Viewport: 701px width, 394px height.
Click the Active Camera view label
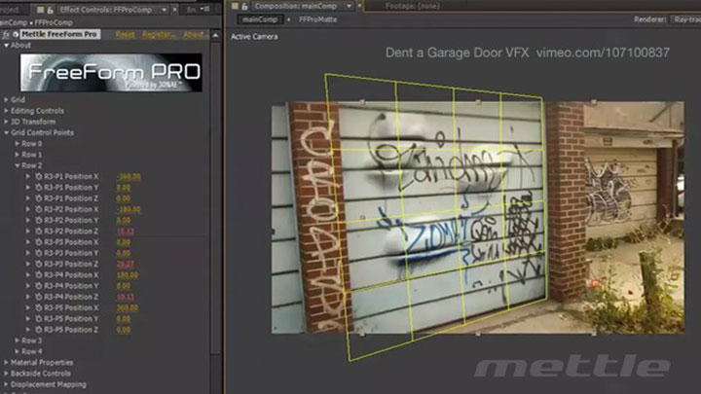(254, 37)
